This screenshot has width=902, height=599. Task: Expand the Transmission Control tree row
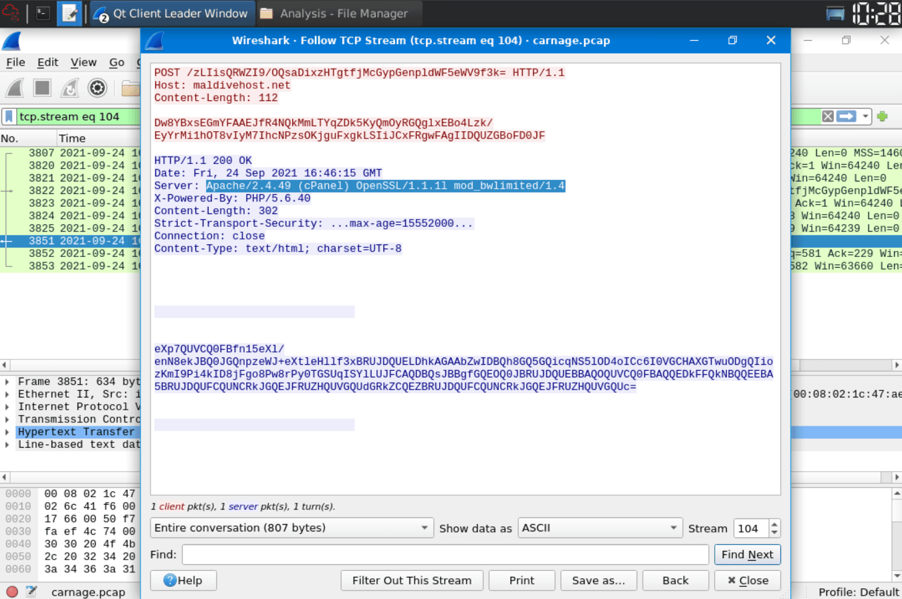[x=7, y=420]
